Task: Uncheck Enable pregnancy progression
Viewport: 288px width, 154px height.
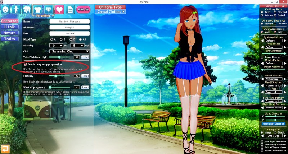Action: click(25, 64)
